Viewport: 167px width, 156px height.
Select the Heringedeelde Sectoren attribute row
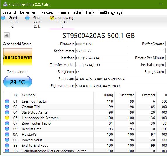click(x=85, y=118)
